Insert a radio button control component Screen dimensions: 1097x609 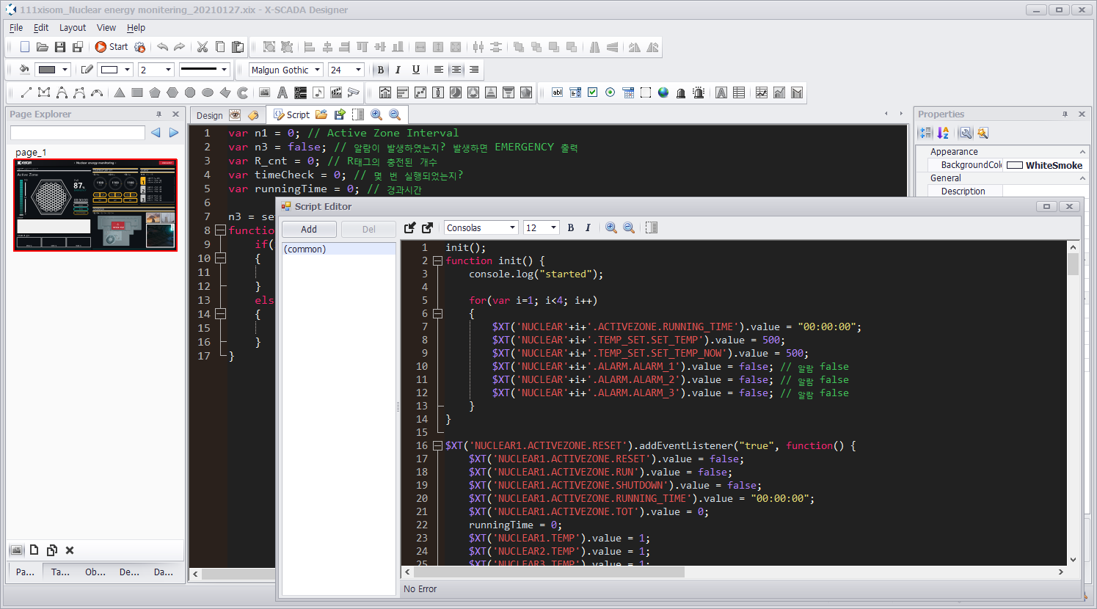[x=611, y=92]
